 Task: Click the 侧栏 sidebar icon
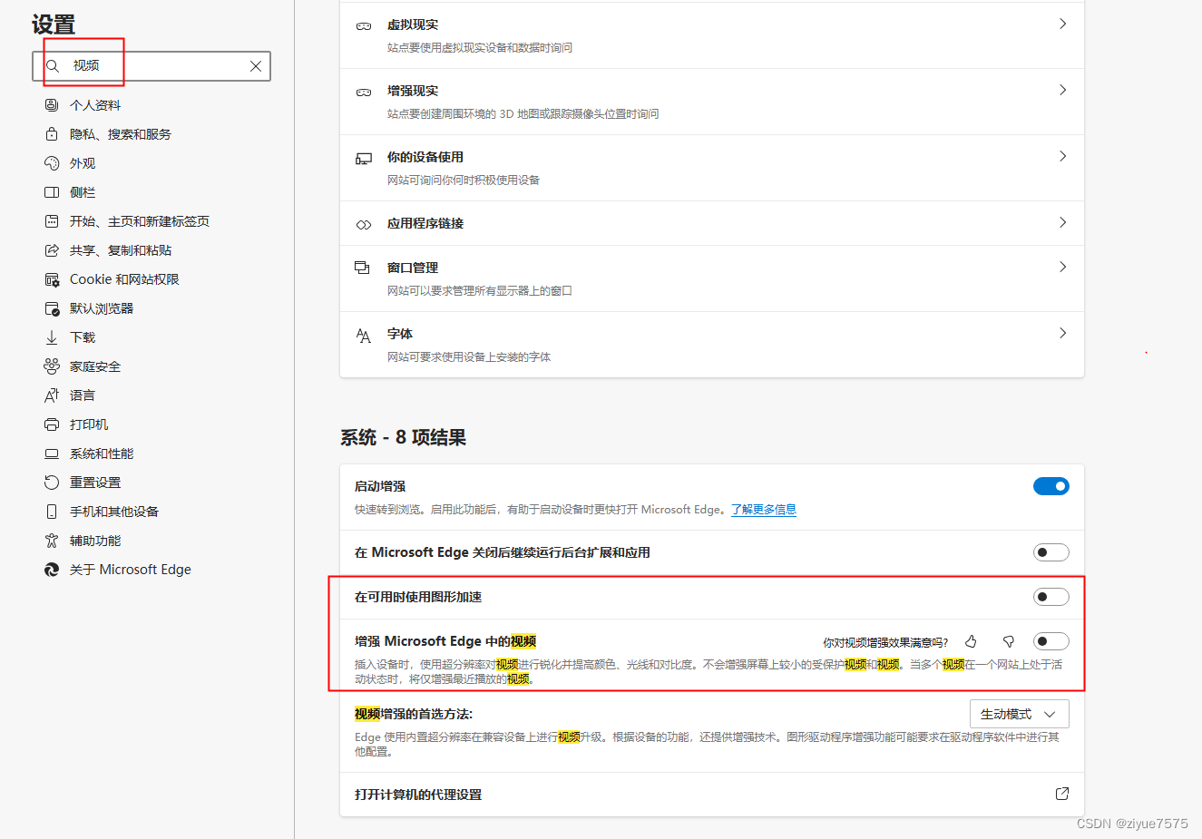click(x=52, y=192)
